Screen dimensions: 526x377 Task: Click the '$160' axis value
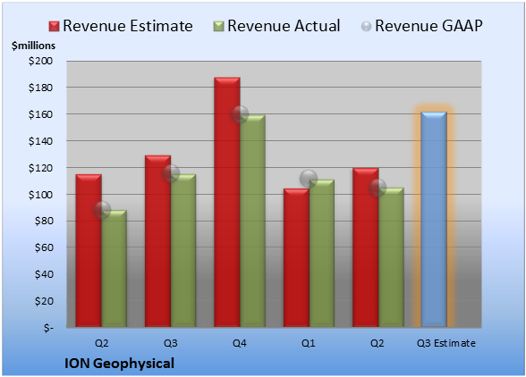[40, 114]
